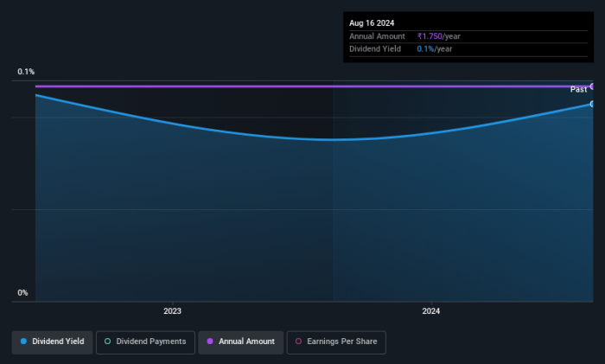Image resolution: width=605 pixels, height=364 pixels.
Task: Toggle the Dividend Yield legend button
Action: point(53,342)
